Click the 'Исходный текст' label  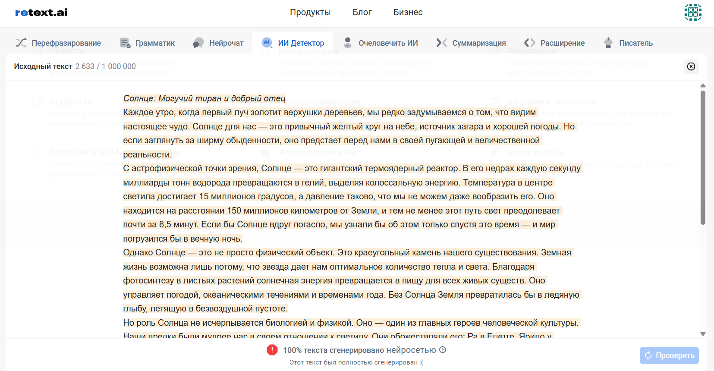pos(43,66)
